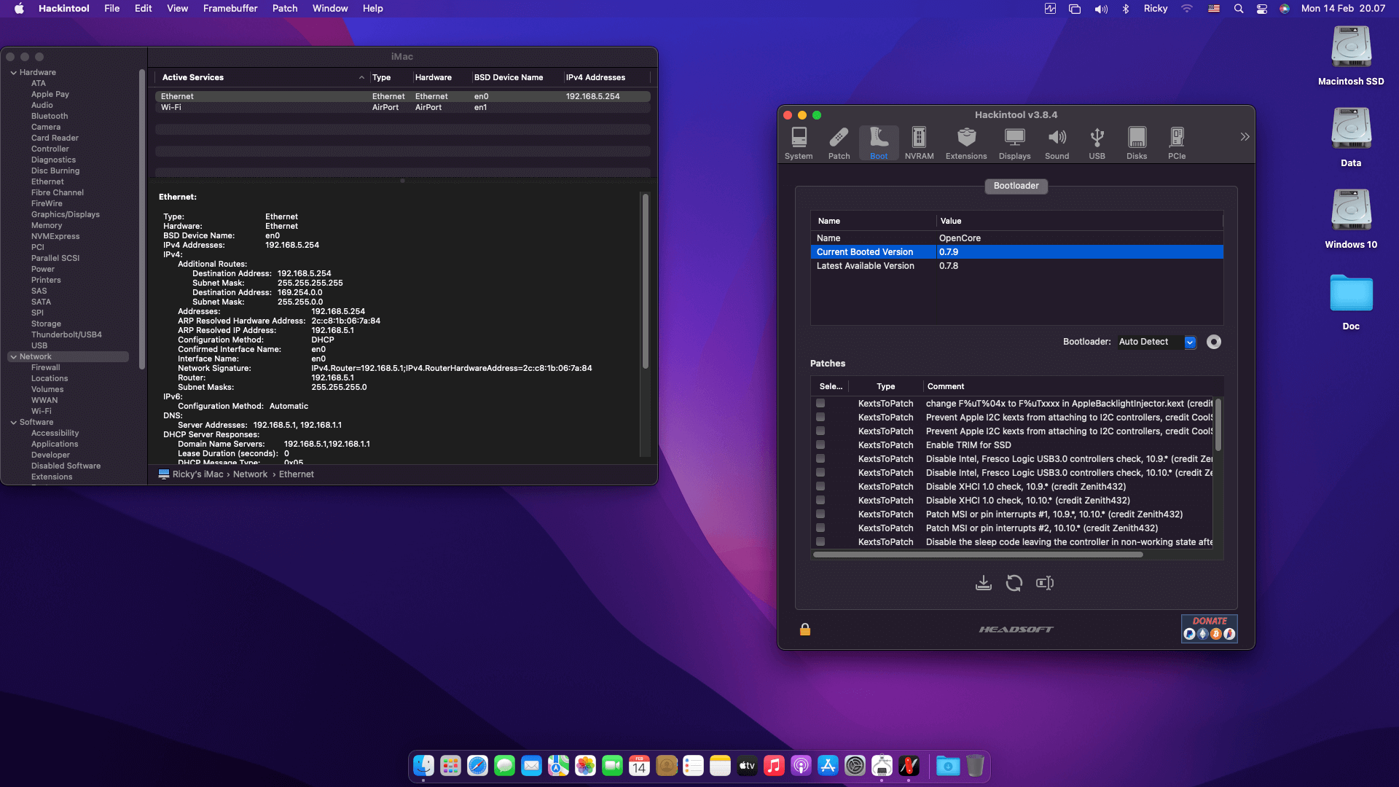Collapse the Network section in sidebar
Image resolution: width=1399 pixels, height=787 pixels.
14,356
